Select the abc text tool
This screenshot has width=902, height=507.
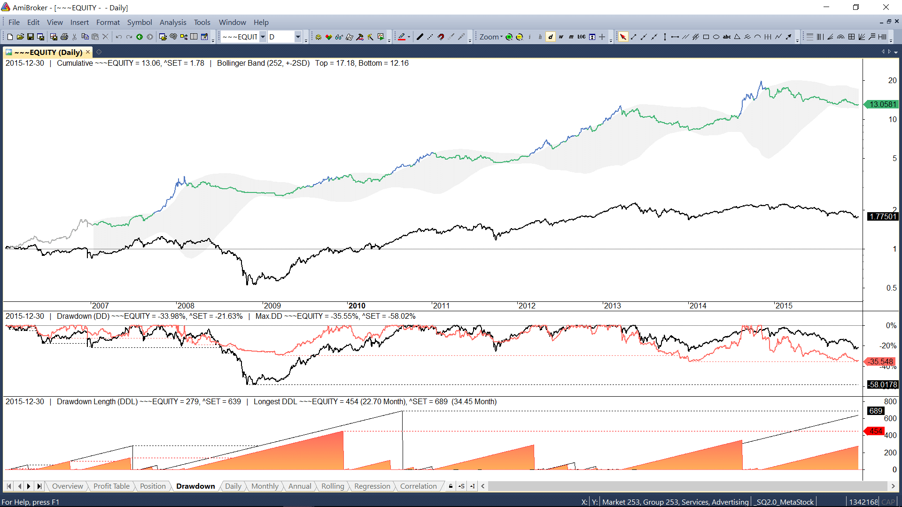point(726,37)
